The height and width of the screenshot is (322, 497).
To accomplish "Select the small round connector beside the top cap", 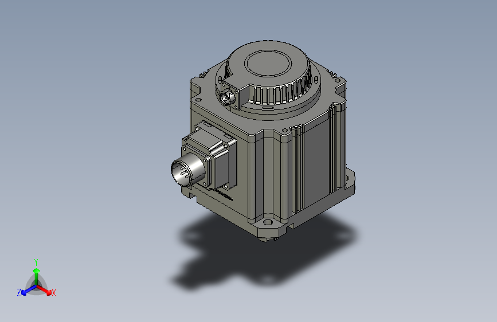I will point(226,97).
